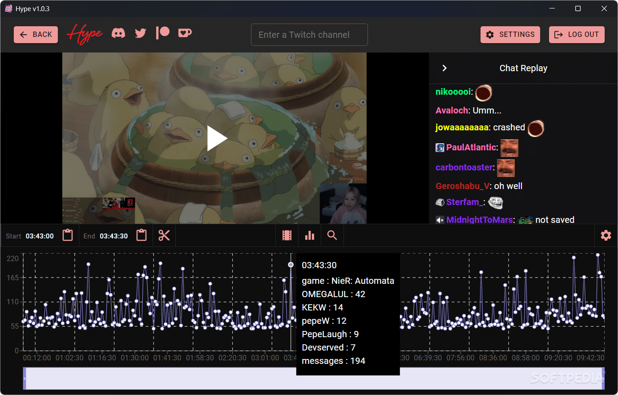
Task: Click the 220 y-axis label
Action: 12,258
